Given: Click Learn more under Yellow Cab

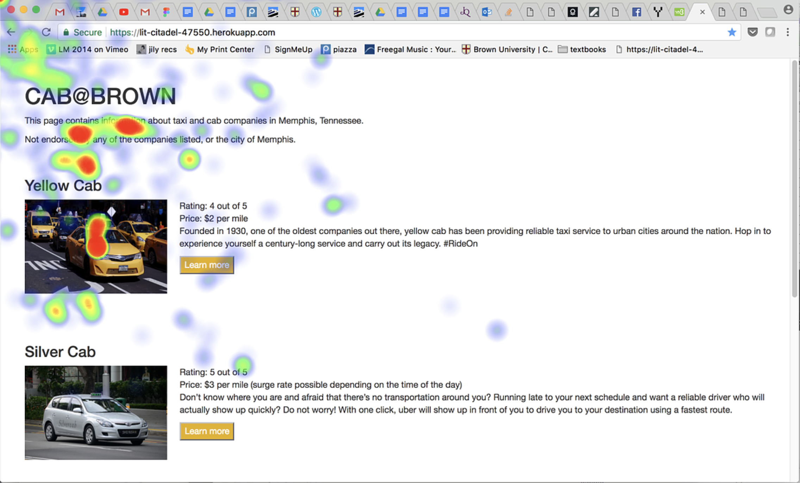Looking at the screenshot, I should (x=207, y=265).
